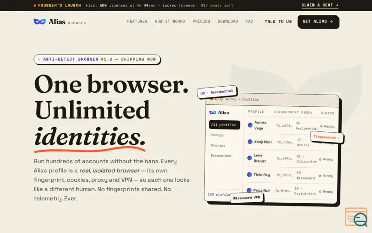Image resolution: width=372 pixels, height=233 pixels.
Task: Click Théo Rey's Ready status
Action: (x=326, y=176)
